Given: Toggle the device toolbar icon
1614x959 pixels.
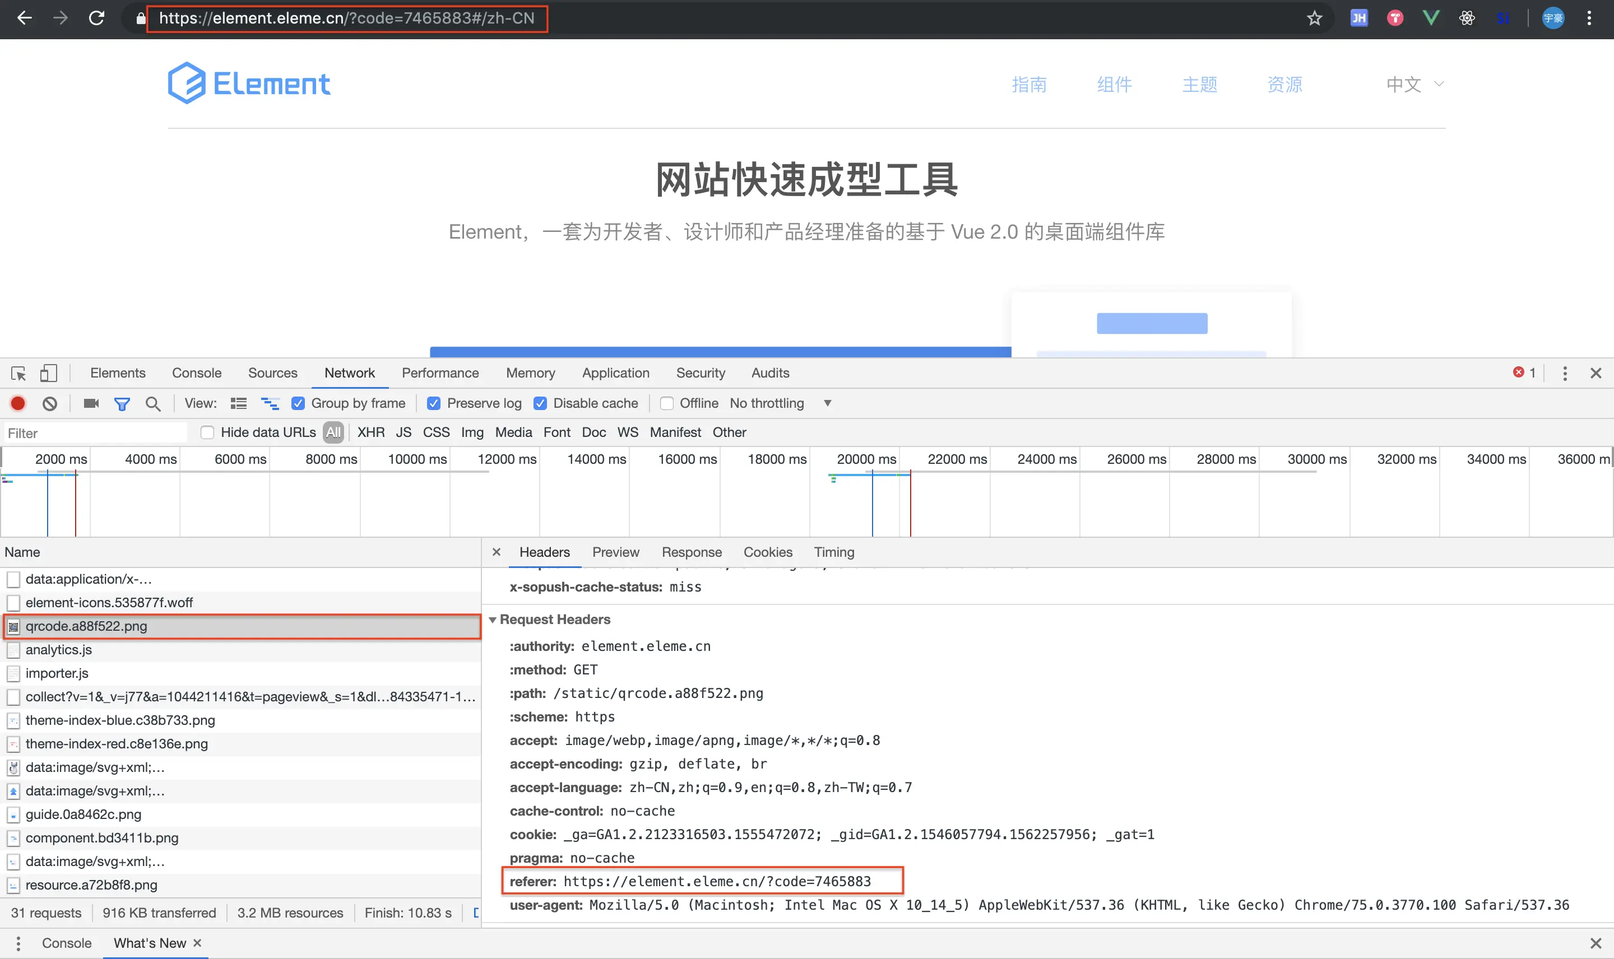Looking at the screenshot, I should pyautogui.click(x=49, y=373).
